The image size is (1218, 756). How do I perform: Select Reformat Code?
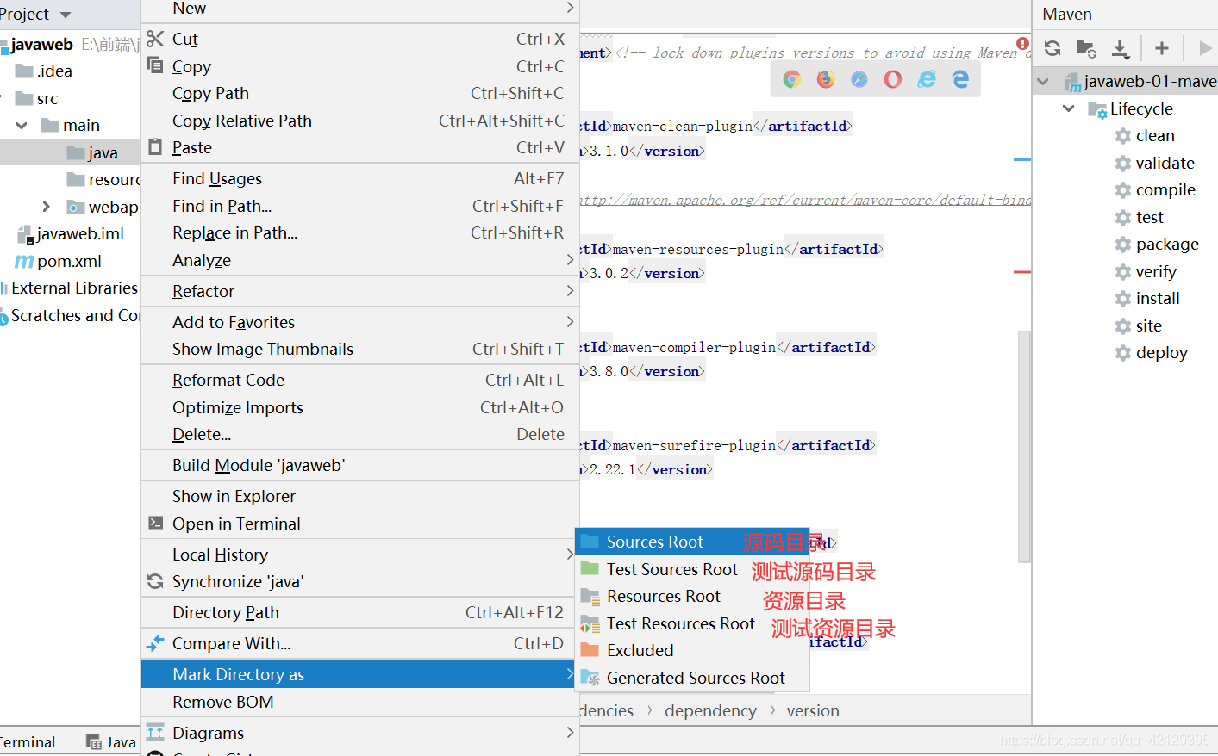(x=359, y=380)
